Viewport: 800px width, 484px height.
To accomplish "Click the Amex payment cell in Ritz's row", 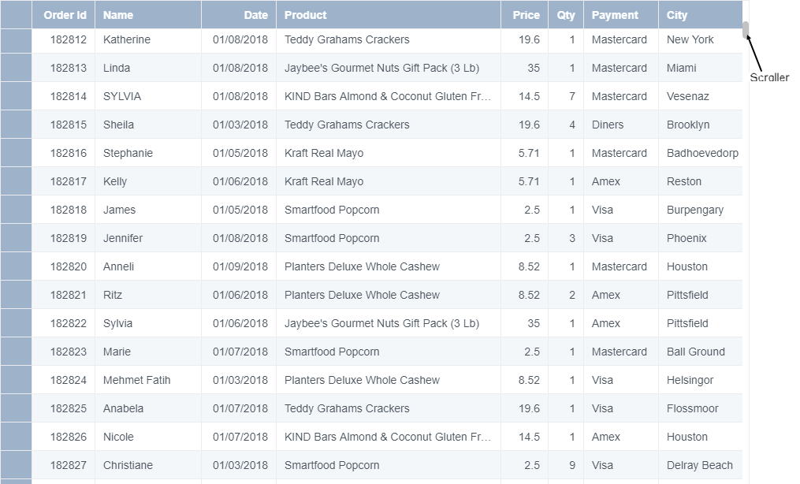I will 621,295.
